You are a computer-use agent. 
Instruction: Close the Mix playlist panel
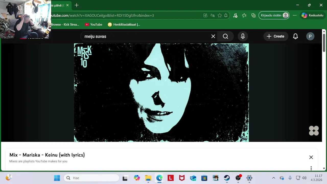pos(311,157)
